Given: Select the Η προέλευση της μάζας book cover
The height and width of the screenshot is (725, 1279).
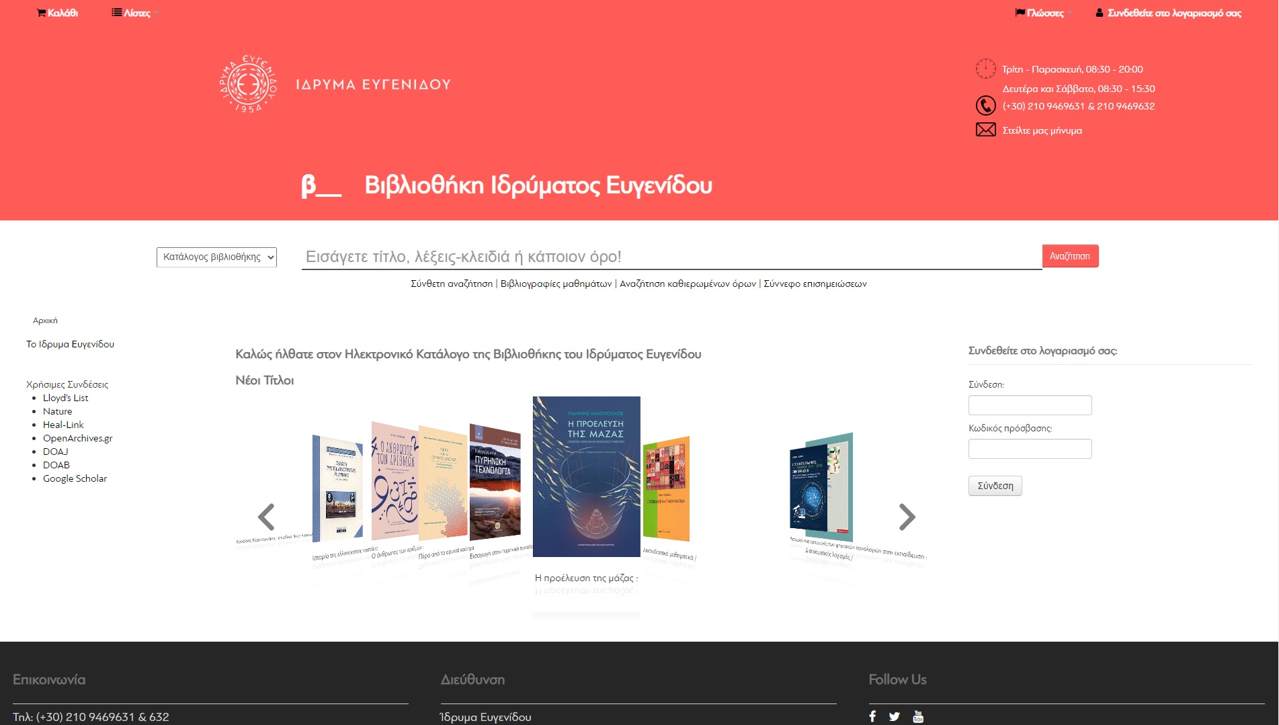Looking at the screenshot, I should pyautogui.click(x=586, y=476).
